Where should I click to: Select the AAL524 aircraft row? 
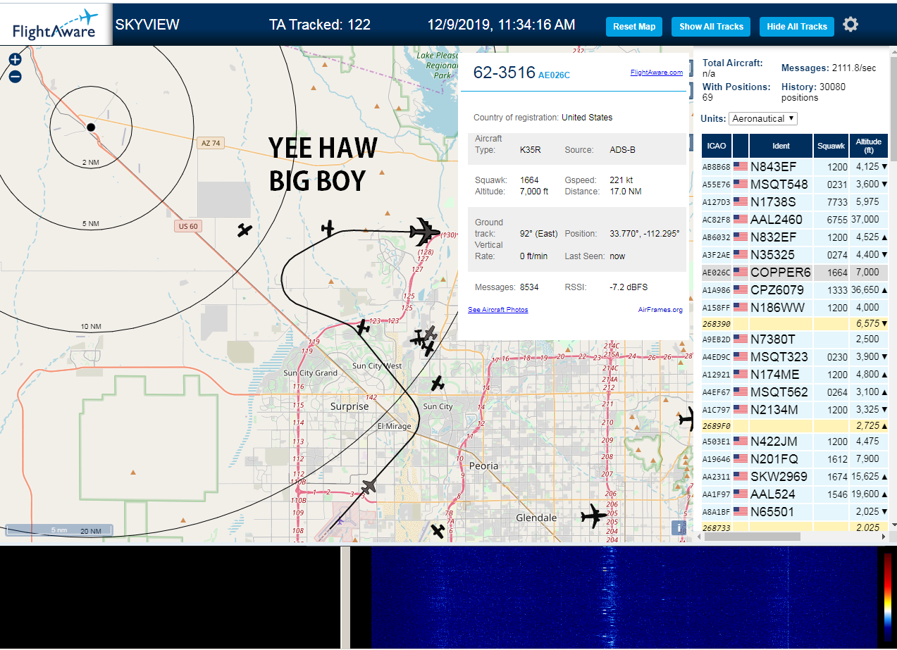coord(795,494)
